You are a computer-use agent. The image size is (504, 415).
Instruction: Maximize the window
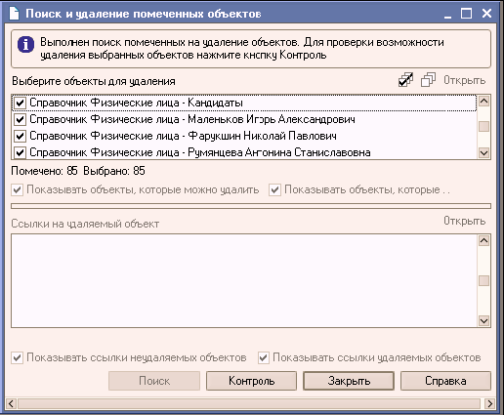(x=466, y=14)
